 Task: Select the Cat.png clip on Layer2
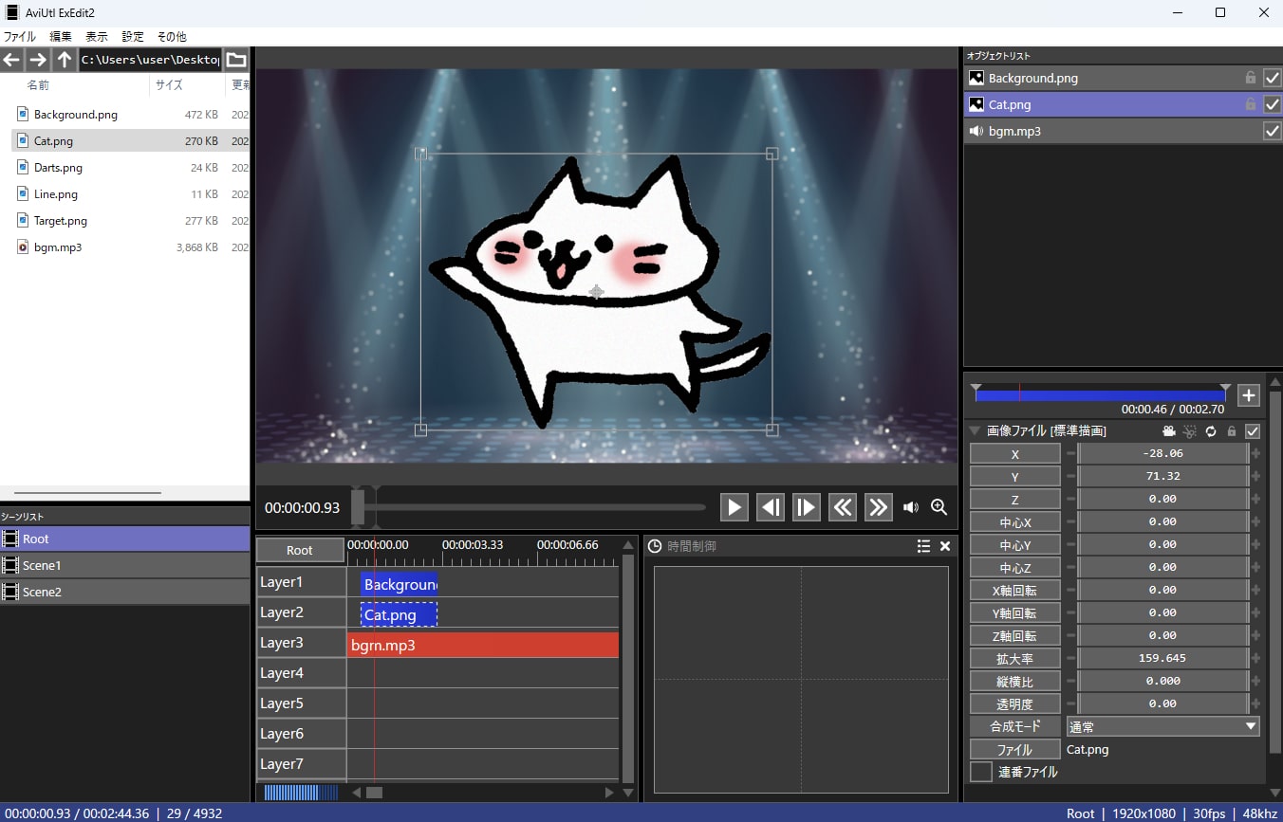tap(399, 615)
